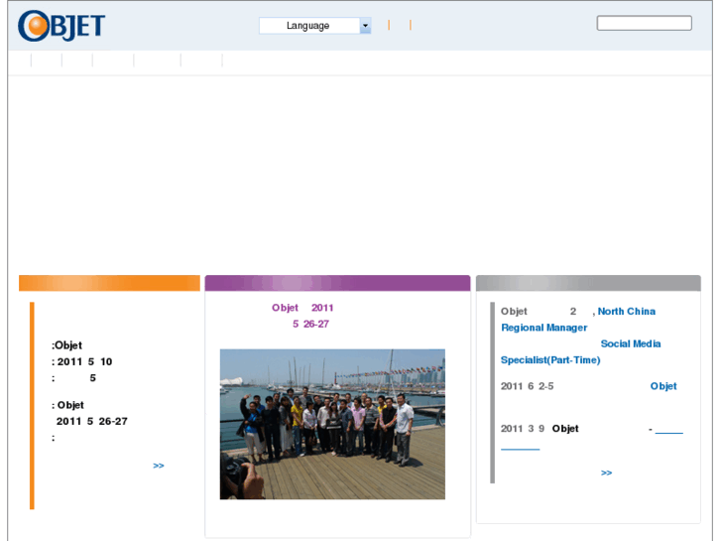The height and width of the screenshot is (541, 721).
Task: Open the group photo at the marina
Action: click(x=332, y=424)
